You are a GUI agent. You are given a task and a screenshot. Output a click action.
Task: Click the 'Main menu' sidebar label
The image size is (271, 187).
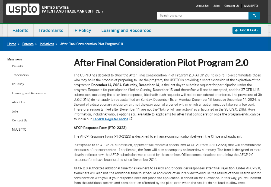click(15, 59)
